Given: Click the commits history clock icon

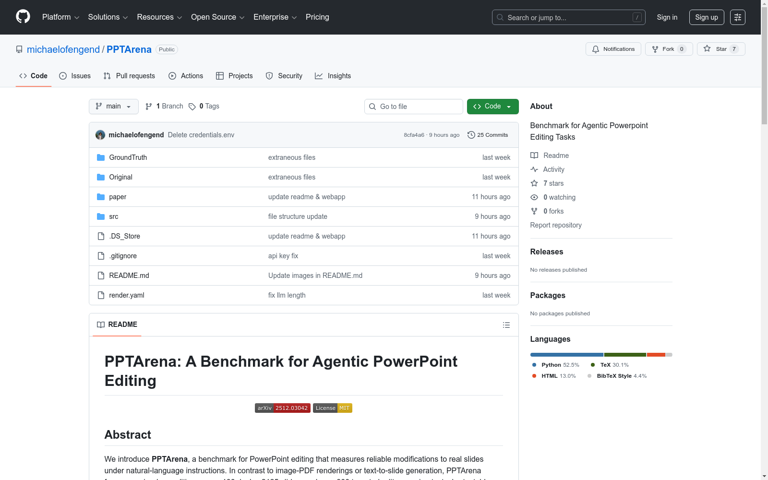Looking at the screenshot, I should tap(471, 135).
